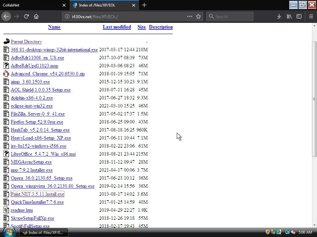
Task: Click the unknown-file icon beside LibreOffice msi
Action: (6, 154)
